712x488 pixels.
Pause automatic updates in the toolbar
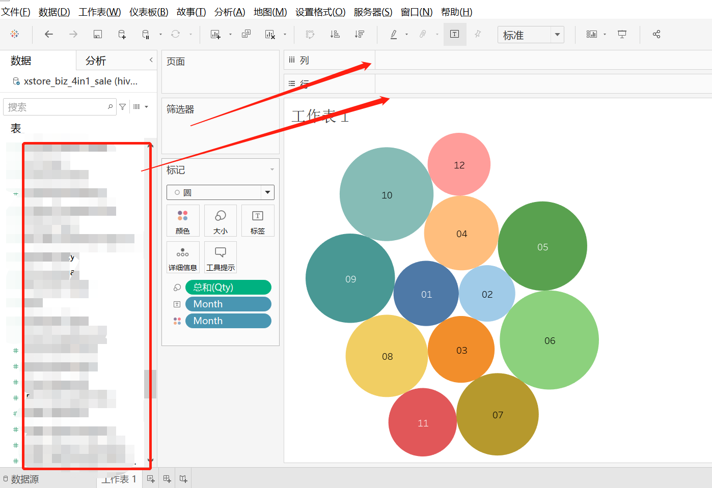[x=146, y=34]
